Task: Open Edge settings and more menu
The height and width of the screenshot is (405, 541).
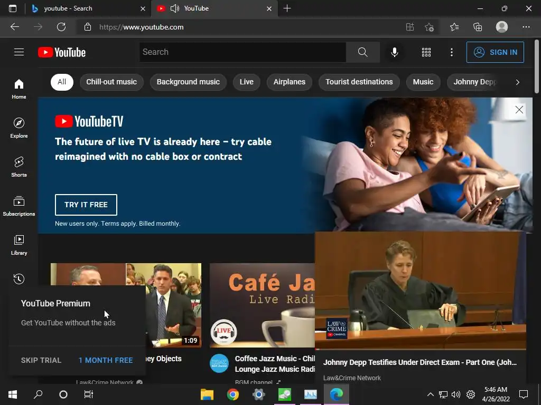Action: pyautogui.click(x=526, y=27)
